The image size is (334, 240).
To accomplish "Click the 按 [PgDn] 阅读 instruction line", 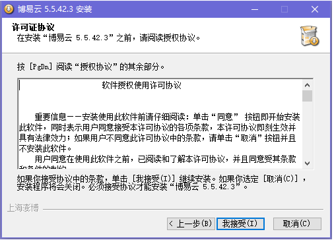I will [x=90, y=67].
